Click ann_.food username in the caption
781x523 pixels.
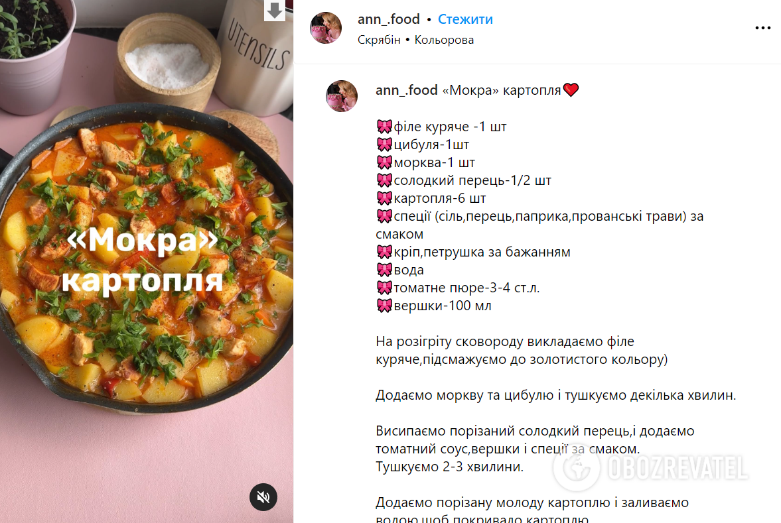tap(407, 90)
